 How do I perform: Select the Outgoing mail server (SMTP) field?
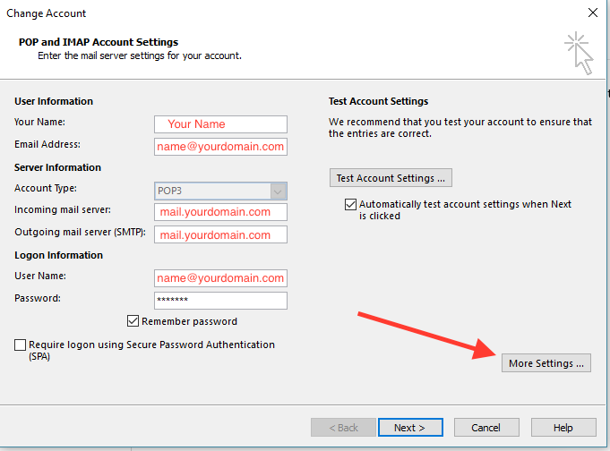[x=220, y=234]
